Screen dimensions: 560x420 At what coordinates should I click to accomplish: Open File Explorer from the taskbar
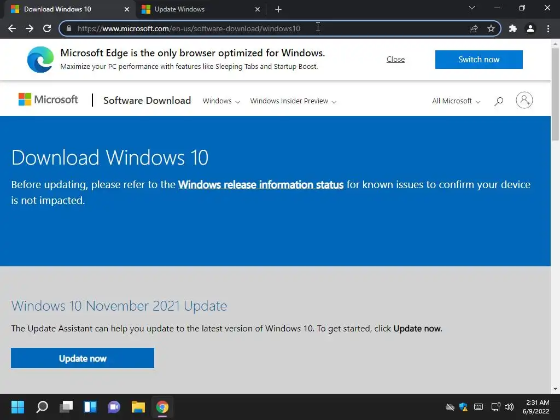pyautogui.click(x=138, y=407)
